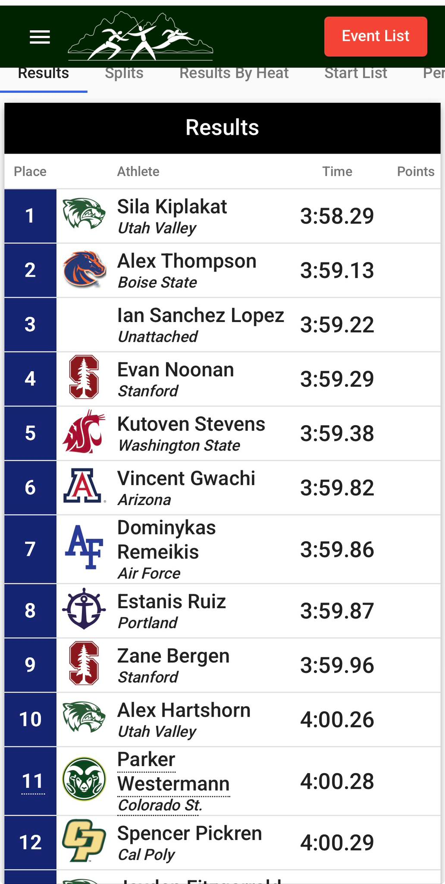Open the Start List tab
Image resolution: width=445 pixels, height=884 pixels.
356,73
